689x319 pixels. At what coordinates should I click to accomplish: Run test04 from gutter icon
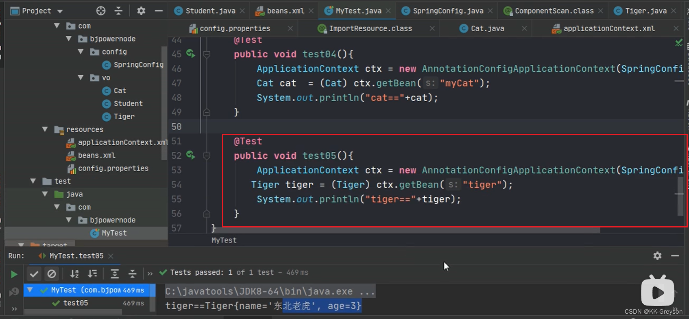point(191,53)
